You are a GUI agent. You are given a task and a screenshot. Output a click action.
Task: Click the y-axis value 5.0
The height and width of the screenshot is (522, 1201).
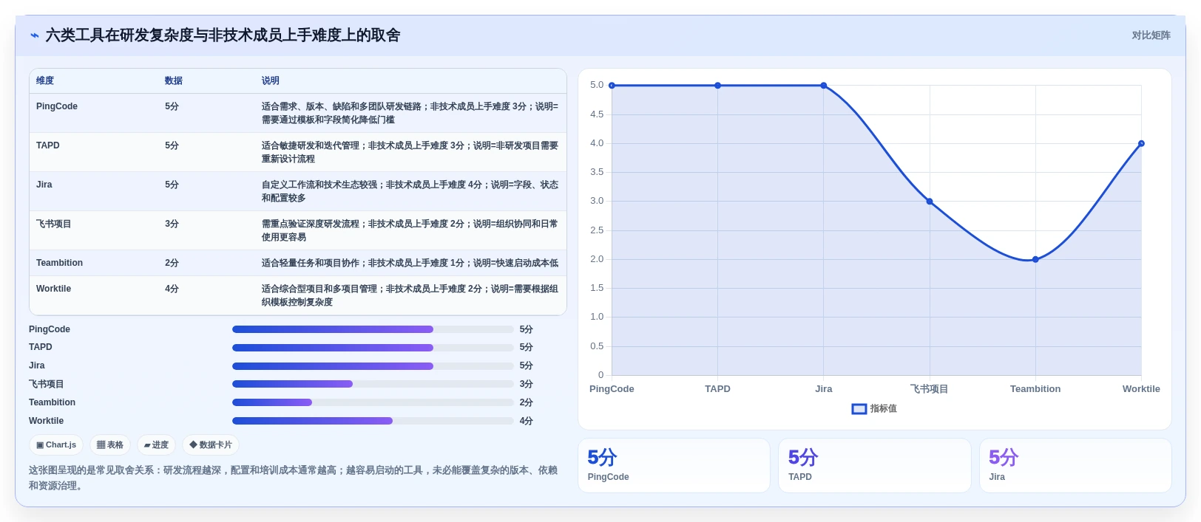(597, 85)
